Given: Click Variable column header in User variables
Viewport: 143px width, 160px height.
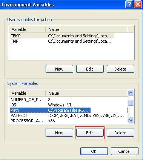Looking at the screenshot, I should (27, 29).
